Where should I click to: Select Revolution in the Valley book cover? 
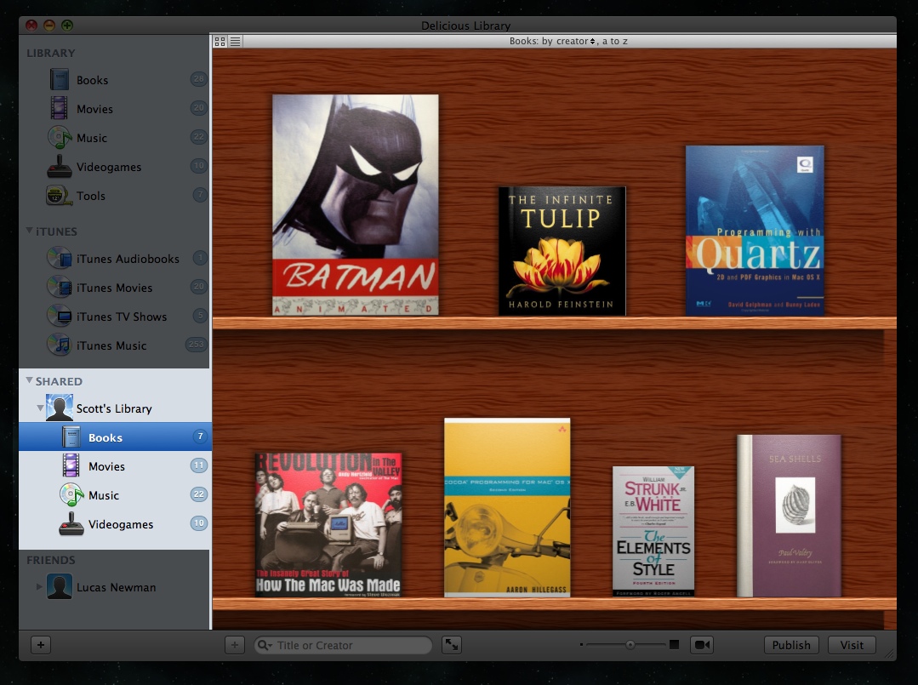pyautogui.click(x=328, y=524)
